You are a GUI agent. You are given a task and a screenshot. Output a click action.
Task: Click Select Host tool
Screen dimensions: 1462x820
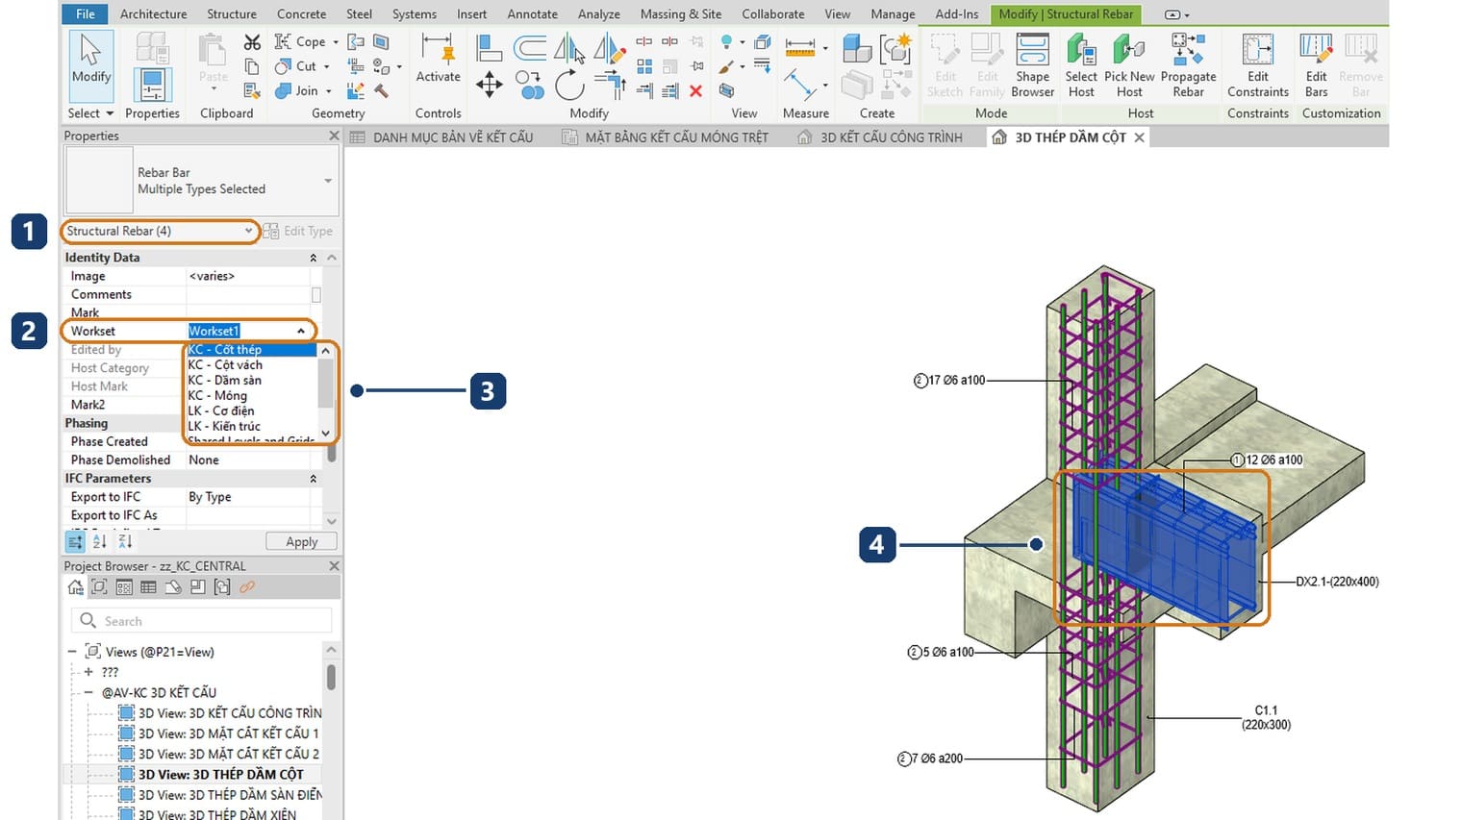click(x=1081, y=65)
